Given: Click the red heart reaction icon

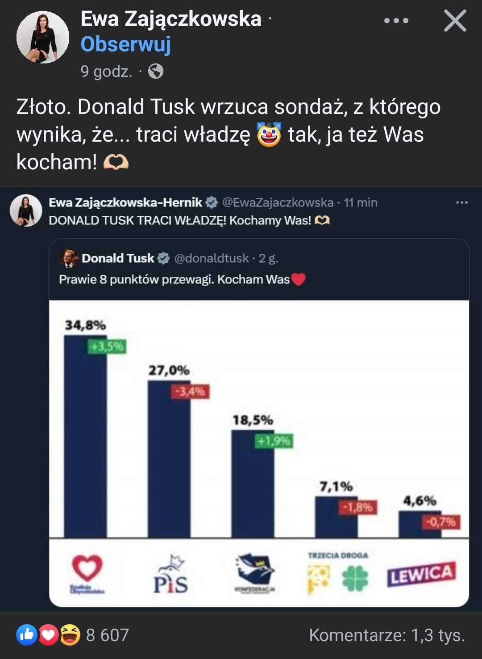Looking at the screenshot, I should (x=49, y=634).
